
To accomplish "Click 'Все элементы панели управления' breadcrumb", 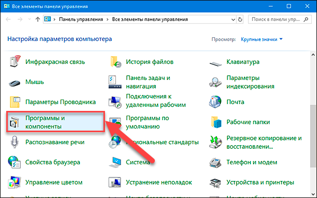I will pyautogui.click(x=150, y=19).
